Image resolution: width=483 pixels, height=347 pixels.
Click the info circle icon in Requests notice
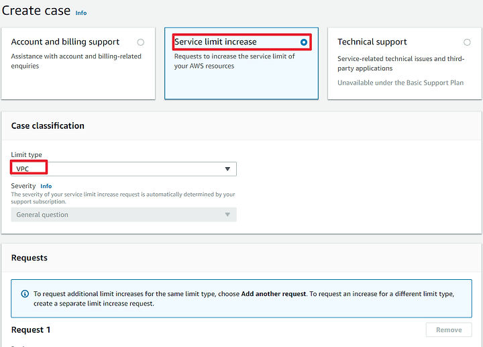(x=25, y=294)
